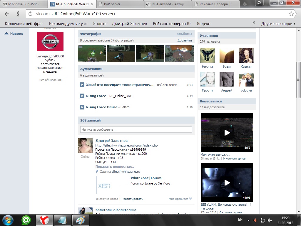The width and height of the screenshot is (301, 226).
Task: Click the 'Написать сообщение..' input field
Action: 136,129
